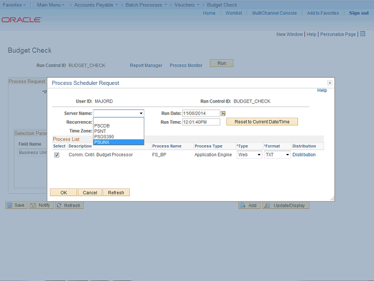Open the Run Date calendar picker icon
The height and width of the screenshot is (281, 374).
pyautogui.click(x=223, y=113)
